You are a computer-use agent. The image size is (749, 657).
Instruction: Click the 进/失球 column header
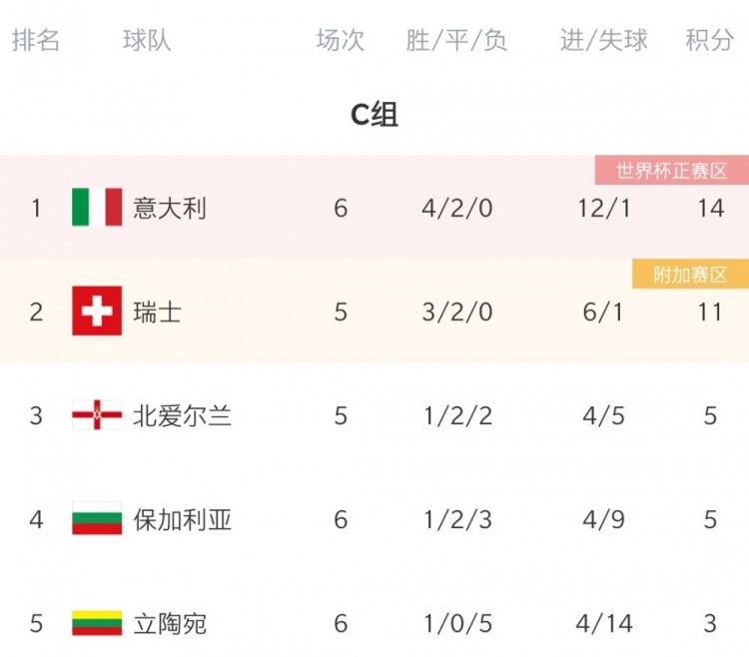click(604, 40)
